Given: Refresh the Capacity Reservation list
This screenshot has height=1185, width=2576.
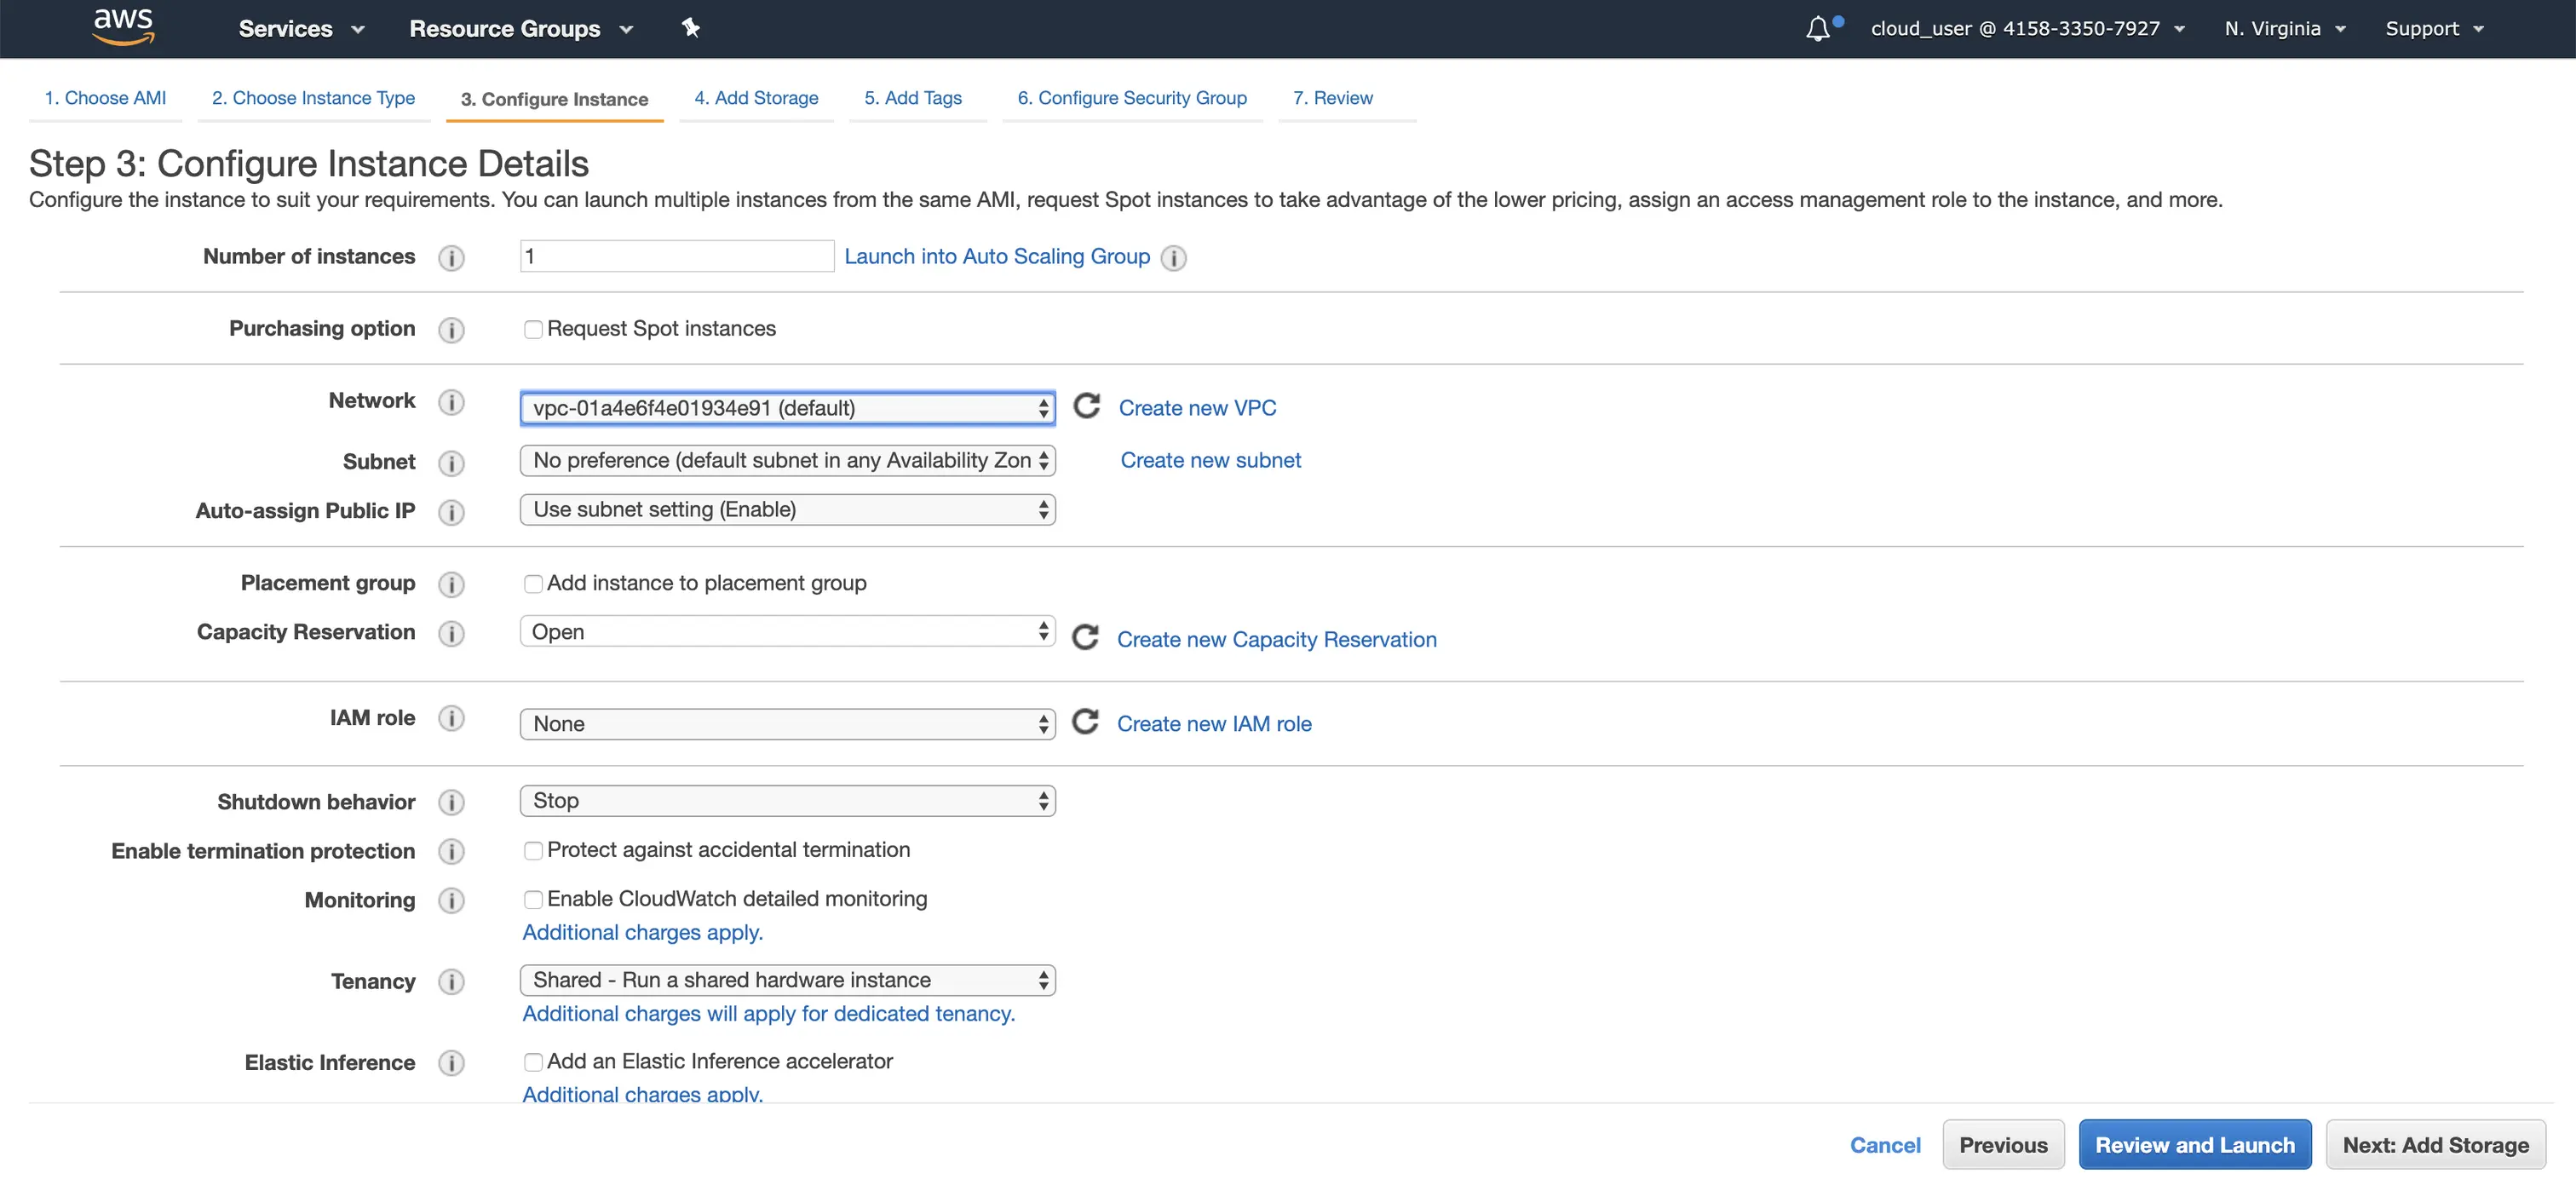Looking at the screenshot, I should tap(1085, 638).
